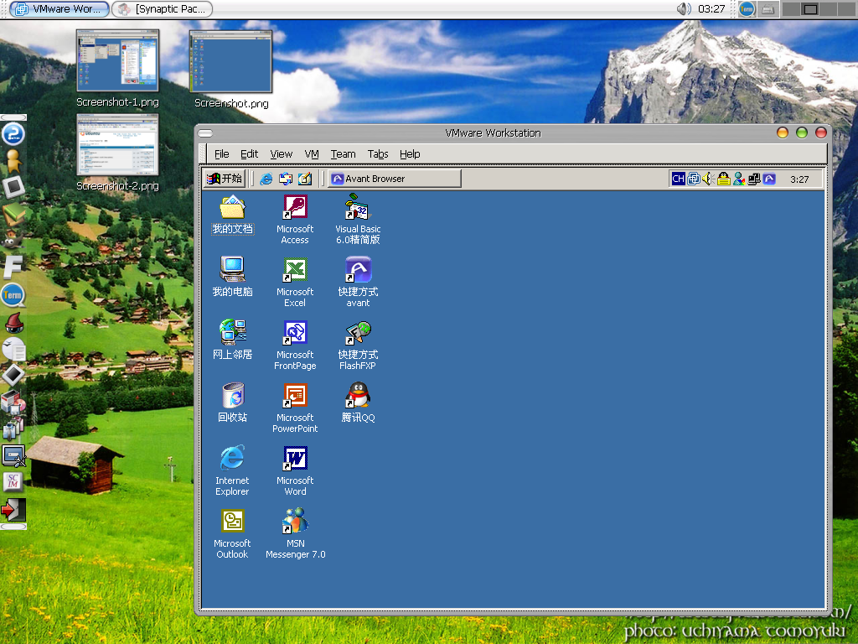Image resolution: width=858 pixels, height=644 pixels.
Task: Select the 网上邻居 network icon
Action: pyautogui.click(x=233, y=332)
